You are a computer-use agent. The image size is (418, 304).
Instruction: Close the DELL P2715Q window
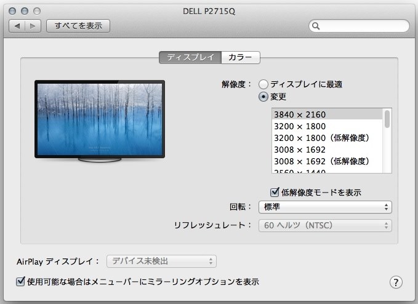12,11
